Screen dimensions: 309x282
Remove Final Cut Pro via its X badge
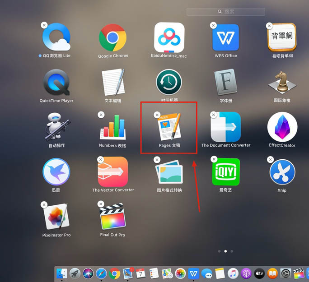101,204
